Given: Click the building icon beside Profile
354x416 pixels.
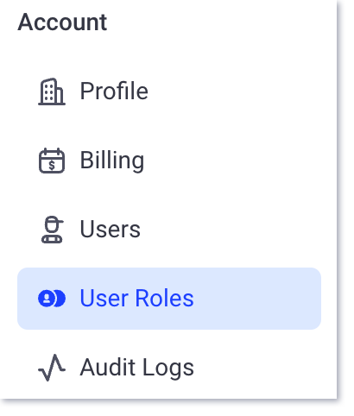Looking at the screenshot, I should coord(52,91).
